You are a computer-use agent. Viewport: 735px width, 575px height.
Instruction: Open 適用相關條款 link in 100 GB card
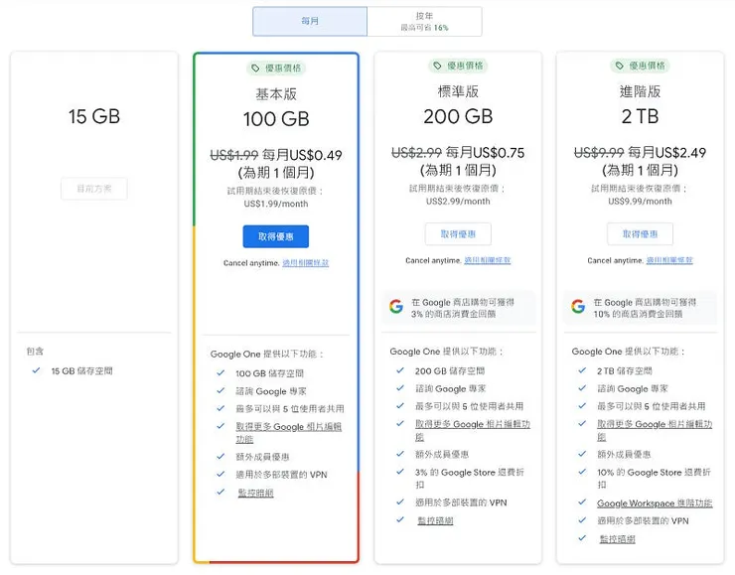pyautogui.click(x=305, y=263)
